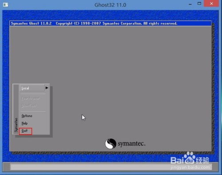Click the Symantec Ghost copyright header bar

tap(111, 23)
